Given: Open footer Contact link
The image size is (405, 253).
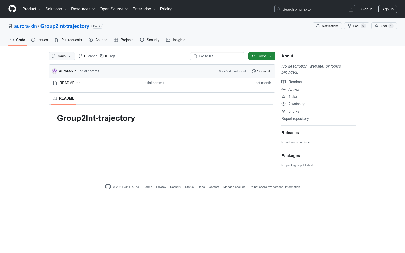Looking at the screenshot, I should point(214,187).
